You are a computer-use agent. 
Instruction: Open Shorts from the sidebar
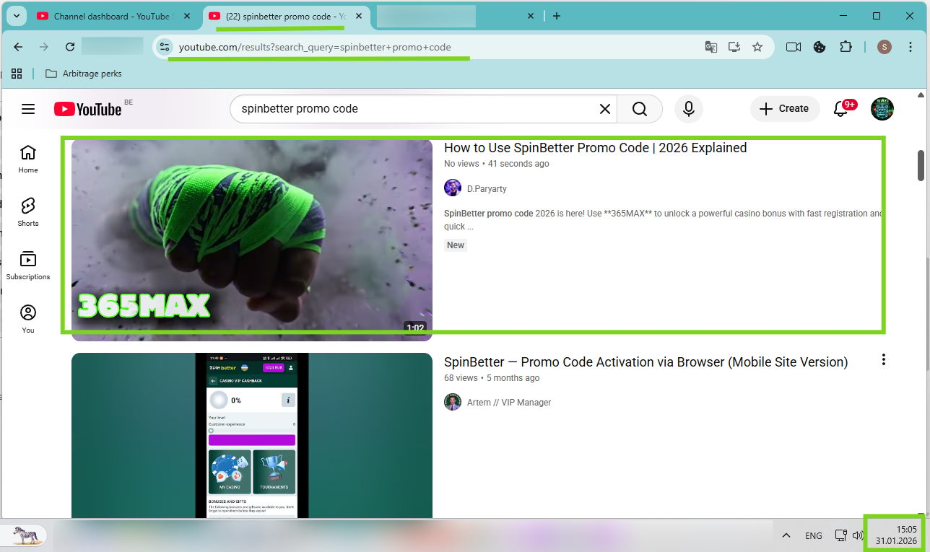(28, 212)
